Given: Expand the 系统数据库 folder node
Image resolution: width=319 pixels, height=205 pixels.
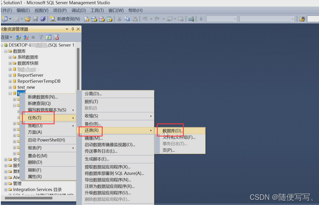Looking at the screenshot, I should (10, 57).
